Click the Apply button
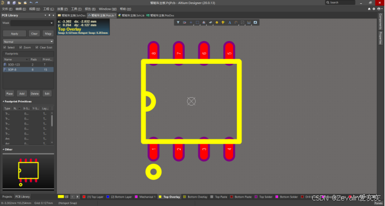Viewport: 385px width, 206px height. (14, 33)
